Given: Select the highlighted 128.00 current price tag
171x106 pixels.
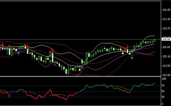Looking at the screenshot, I should coord(166,39).
